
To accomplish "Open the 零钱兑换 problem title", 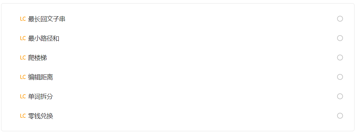I will click(41, 116).
